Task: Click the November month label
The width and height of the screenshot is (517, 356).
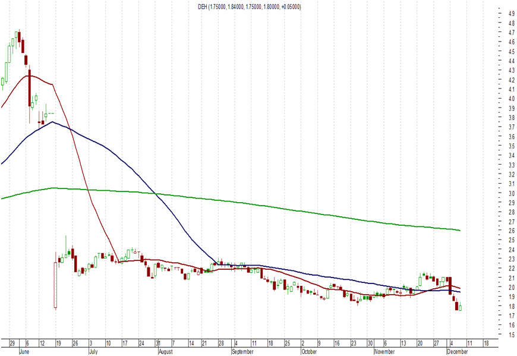Action: [384, 352]
